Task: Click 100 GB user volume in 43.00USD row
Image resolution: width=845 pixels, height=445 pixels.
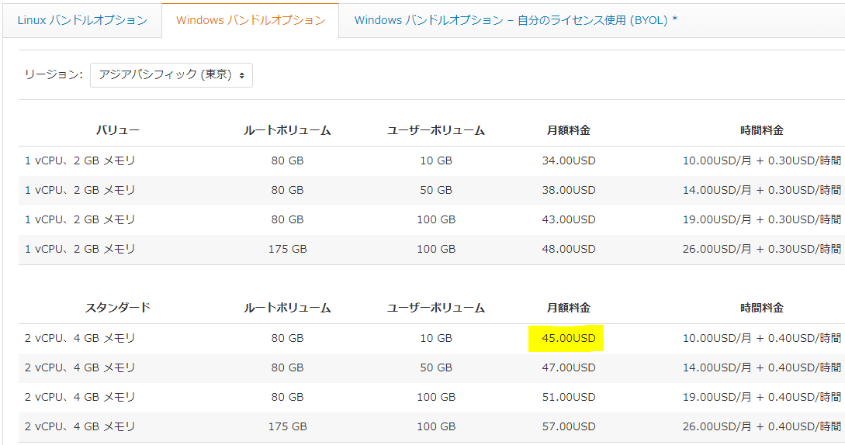Action: 436,220
